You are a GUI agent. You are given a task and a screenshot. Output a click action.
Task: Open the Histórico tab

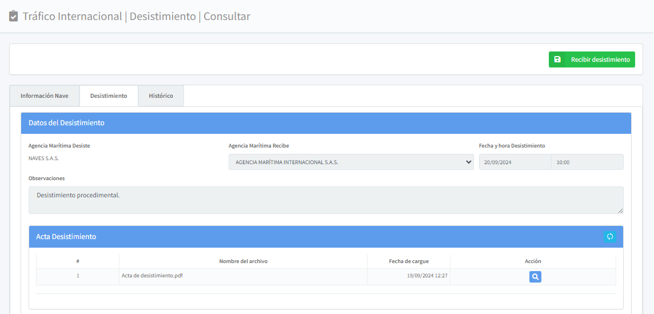pos(161,96)
